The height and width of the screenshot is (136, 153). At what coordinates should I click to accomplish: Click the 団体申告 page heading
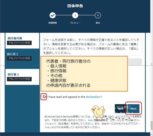point(75,6)
